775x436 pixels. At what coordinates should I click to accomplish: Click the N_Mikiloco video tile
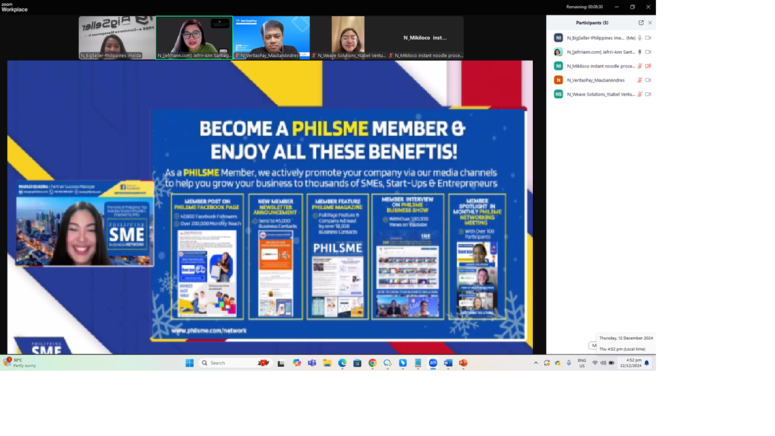coord(425,38)
